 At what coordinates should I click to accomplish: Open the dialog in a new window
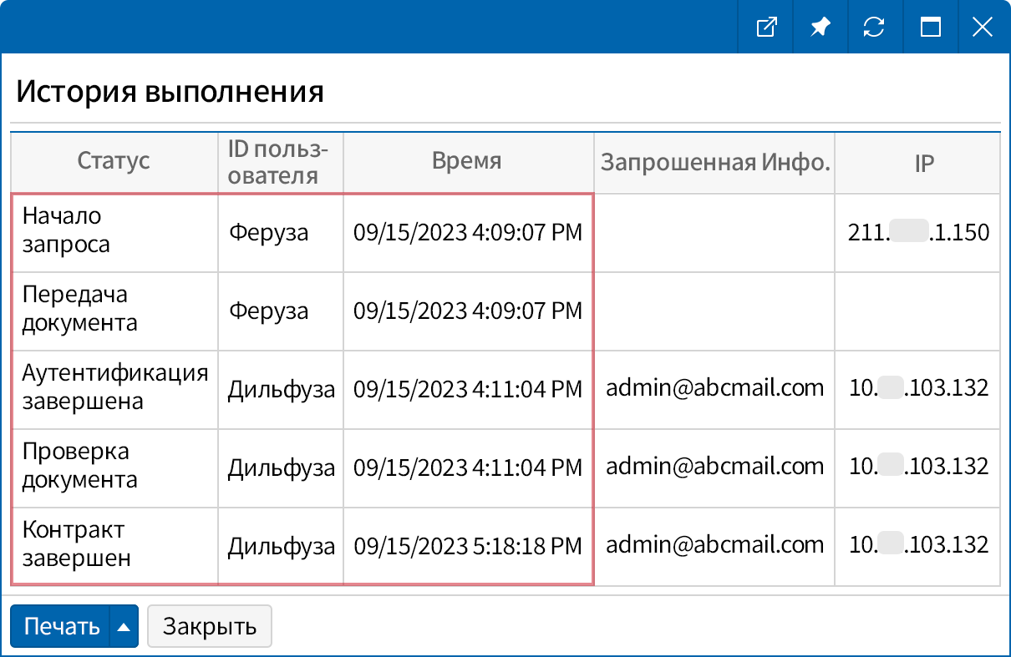point(765,26)
